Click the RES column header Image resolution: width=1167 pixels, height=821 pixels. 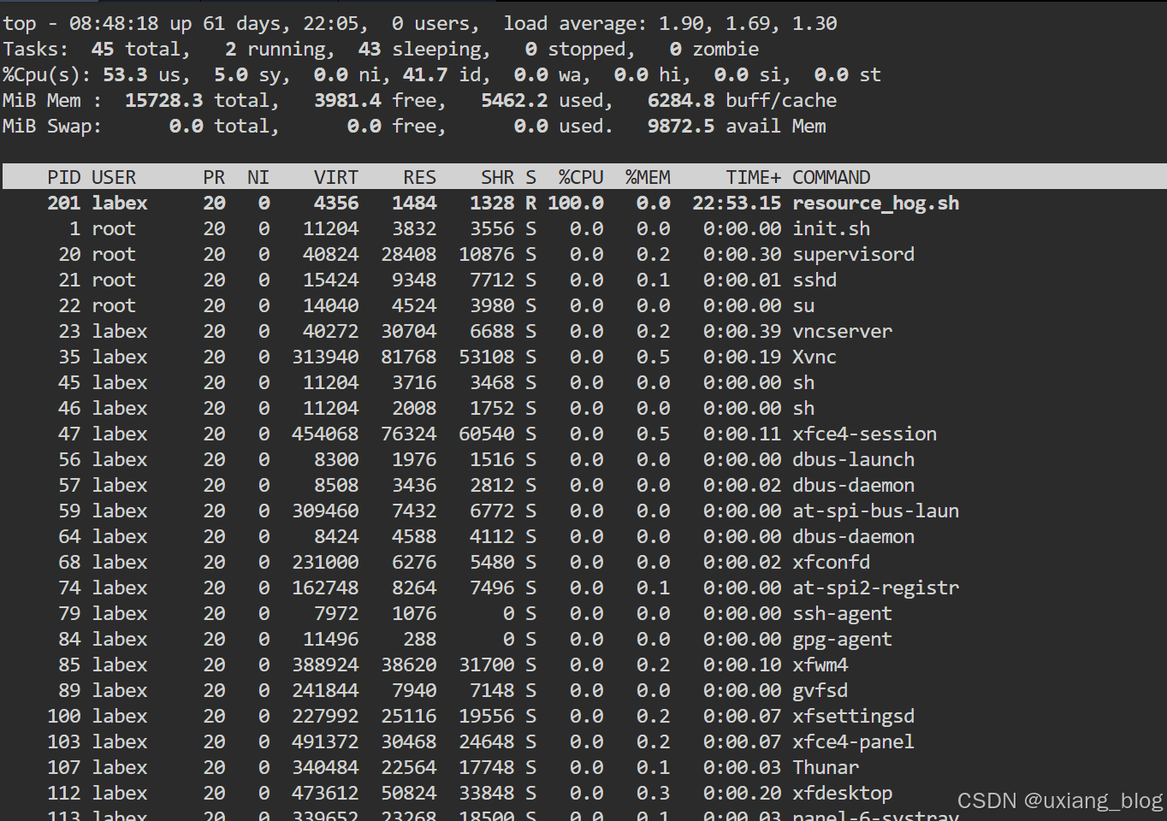[420, 178]
